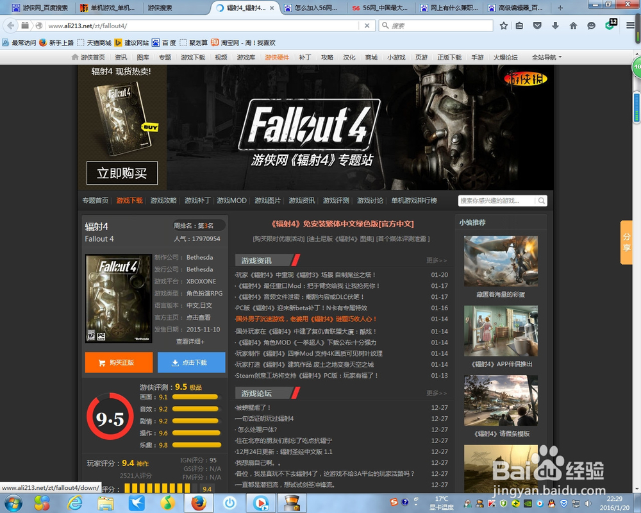This screenshot has width=641, height=513.
Task: Open 游戏MOD in the game nav bar
Action: click(x=231, y=201)
